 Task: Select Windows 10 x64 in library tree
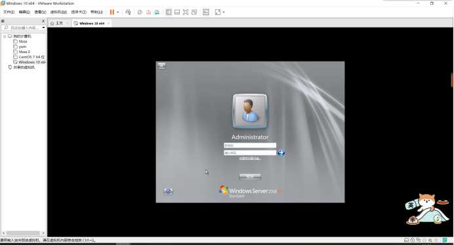32,62
